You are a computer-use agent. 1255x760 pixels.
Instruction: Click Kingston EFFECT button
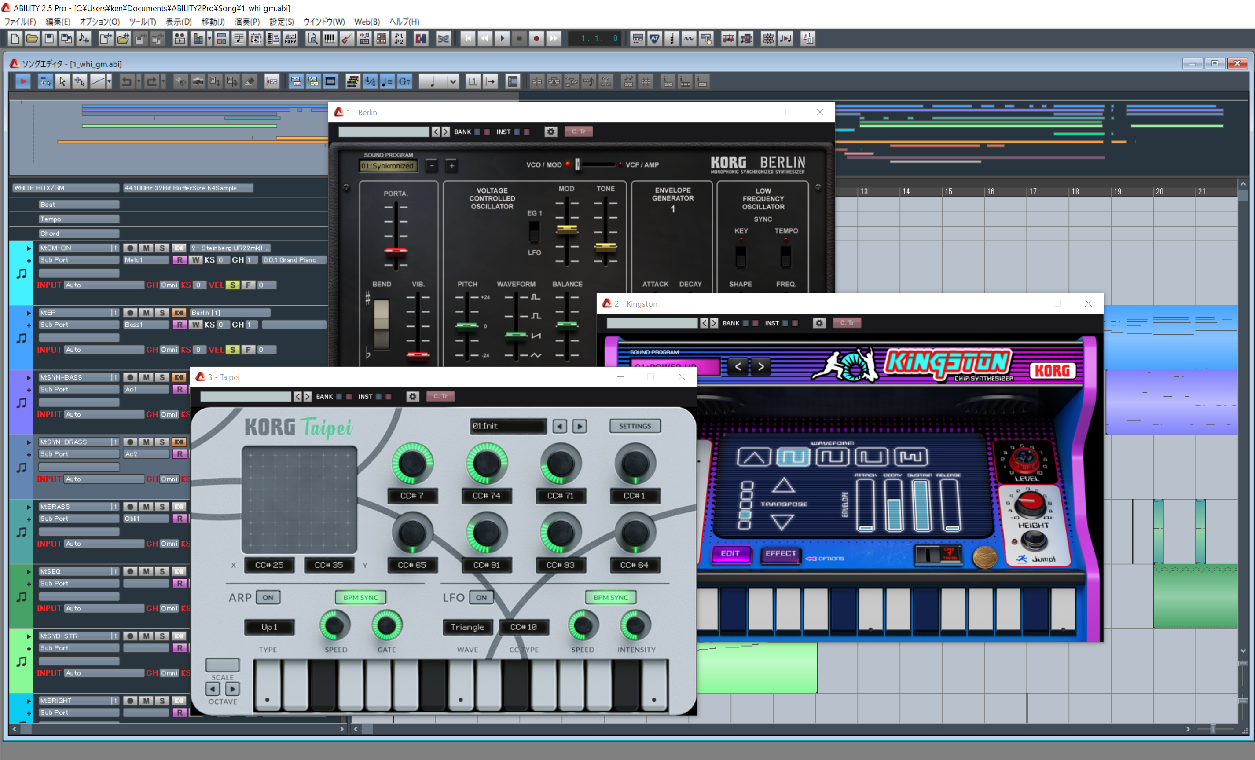coord(780,553)
